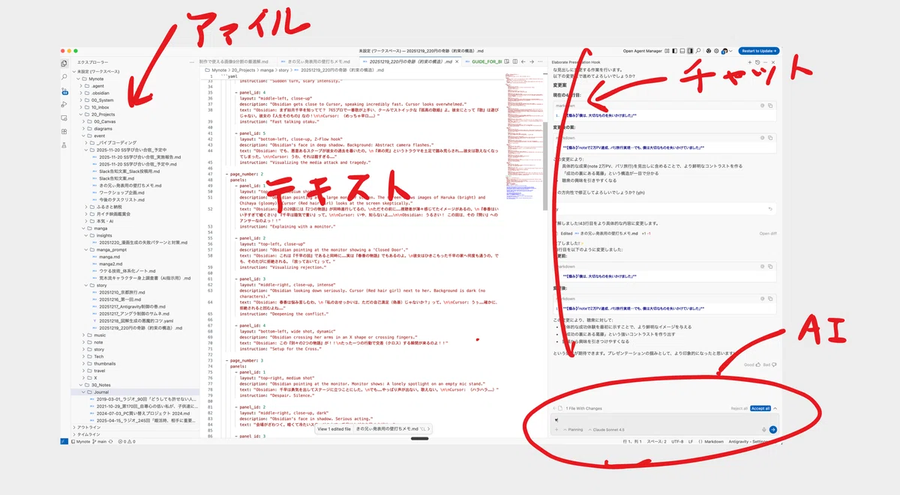
Task: Open Run and Debug view
Action: pos(64,104)
